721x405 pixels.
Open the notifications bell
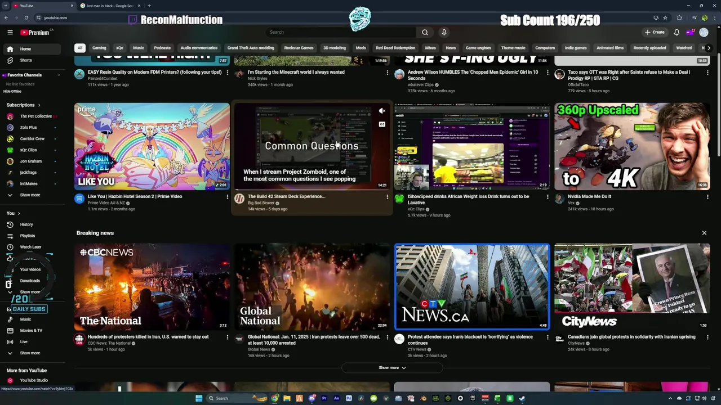[677, 32]
